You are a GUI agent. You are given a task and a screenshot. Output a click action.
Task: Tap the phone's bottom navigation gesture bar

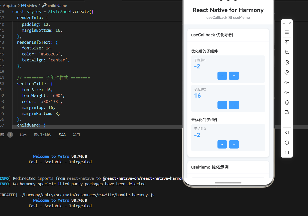228,183
